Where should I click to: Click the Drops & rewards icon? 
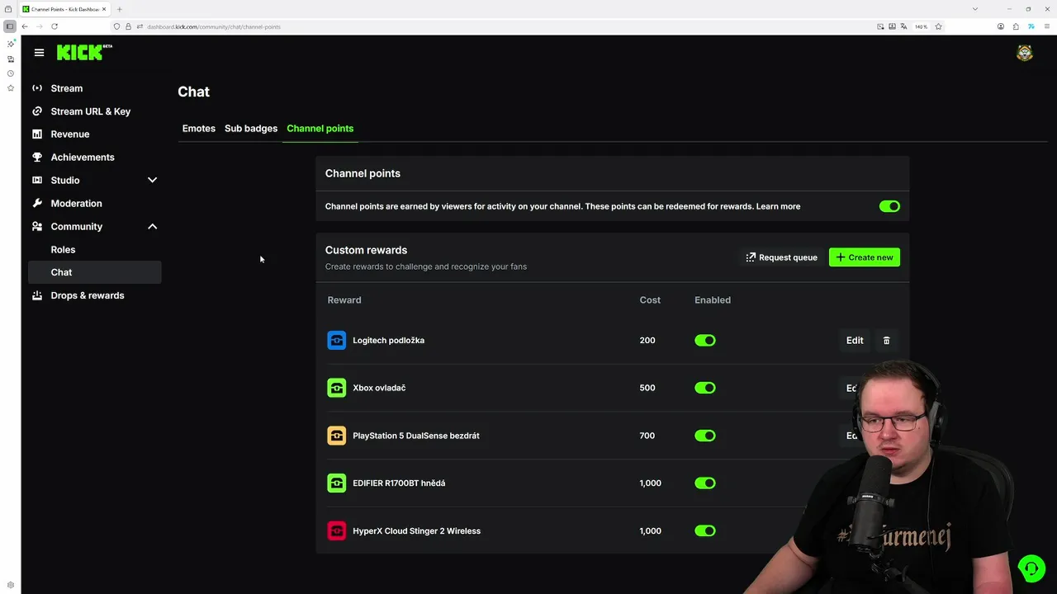pyautogui.click(x=37, y=295)
